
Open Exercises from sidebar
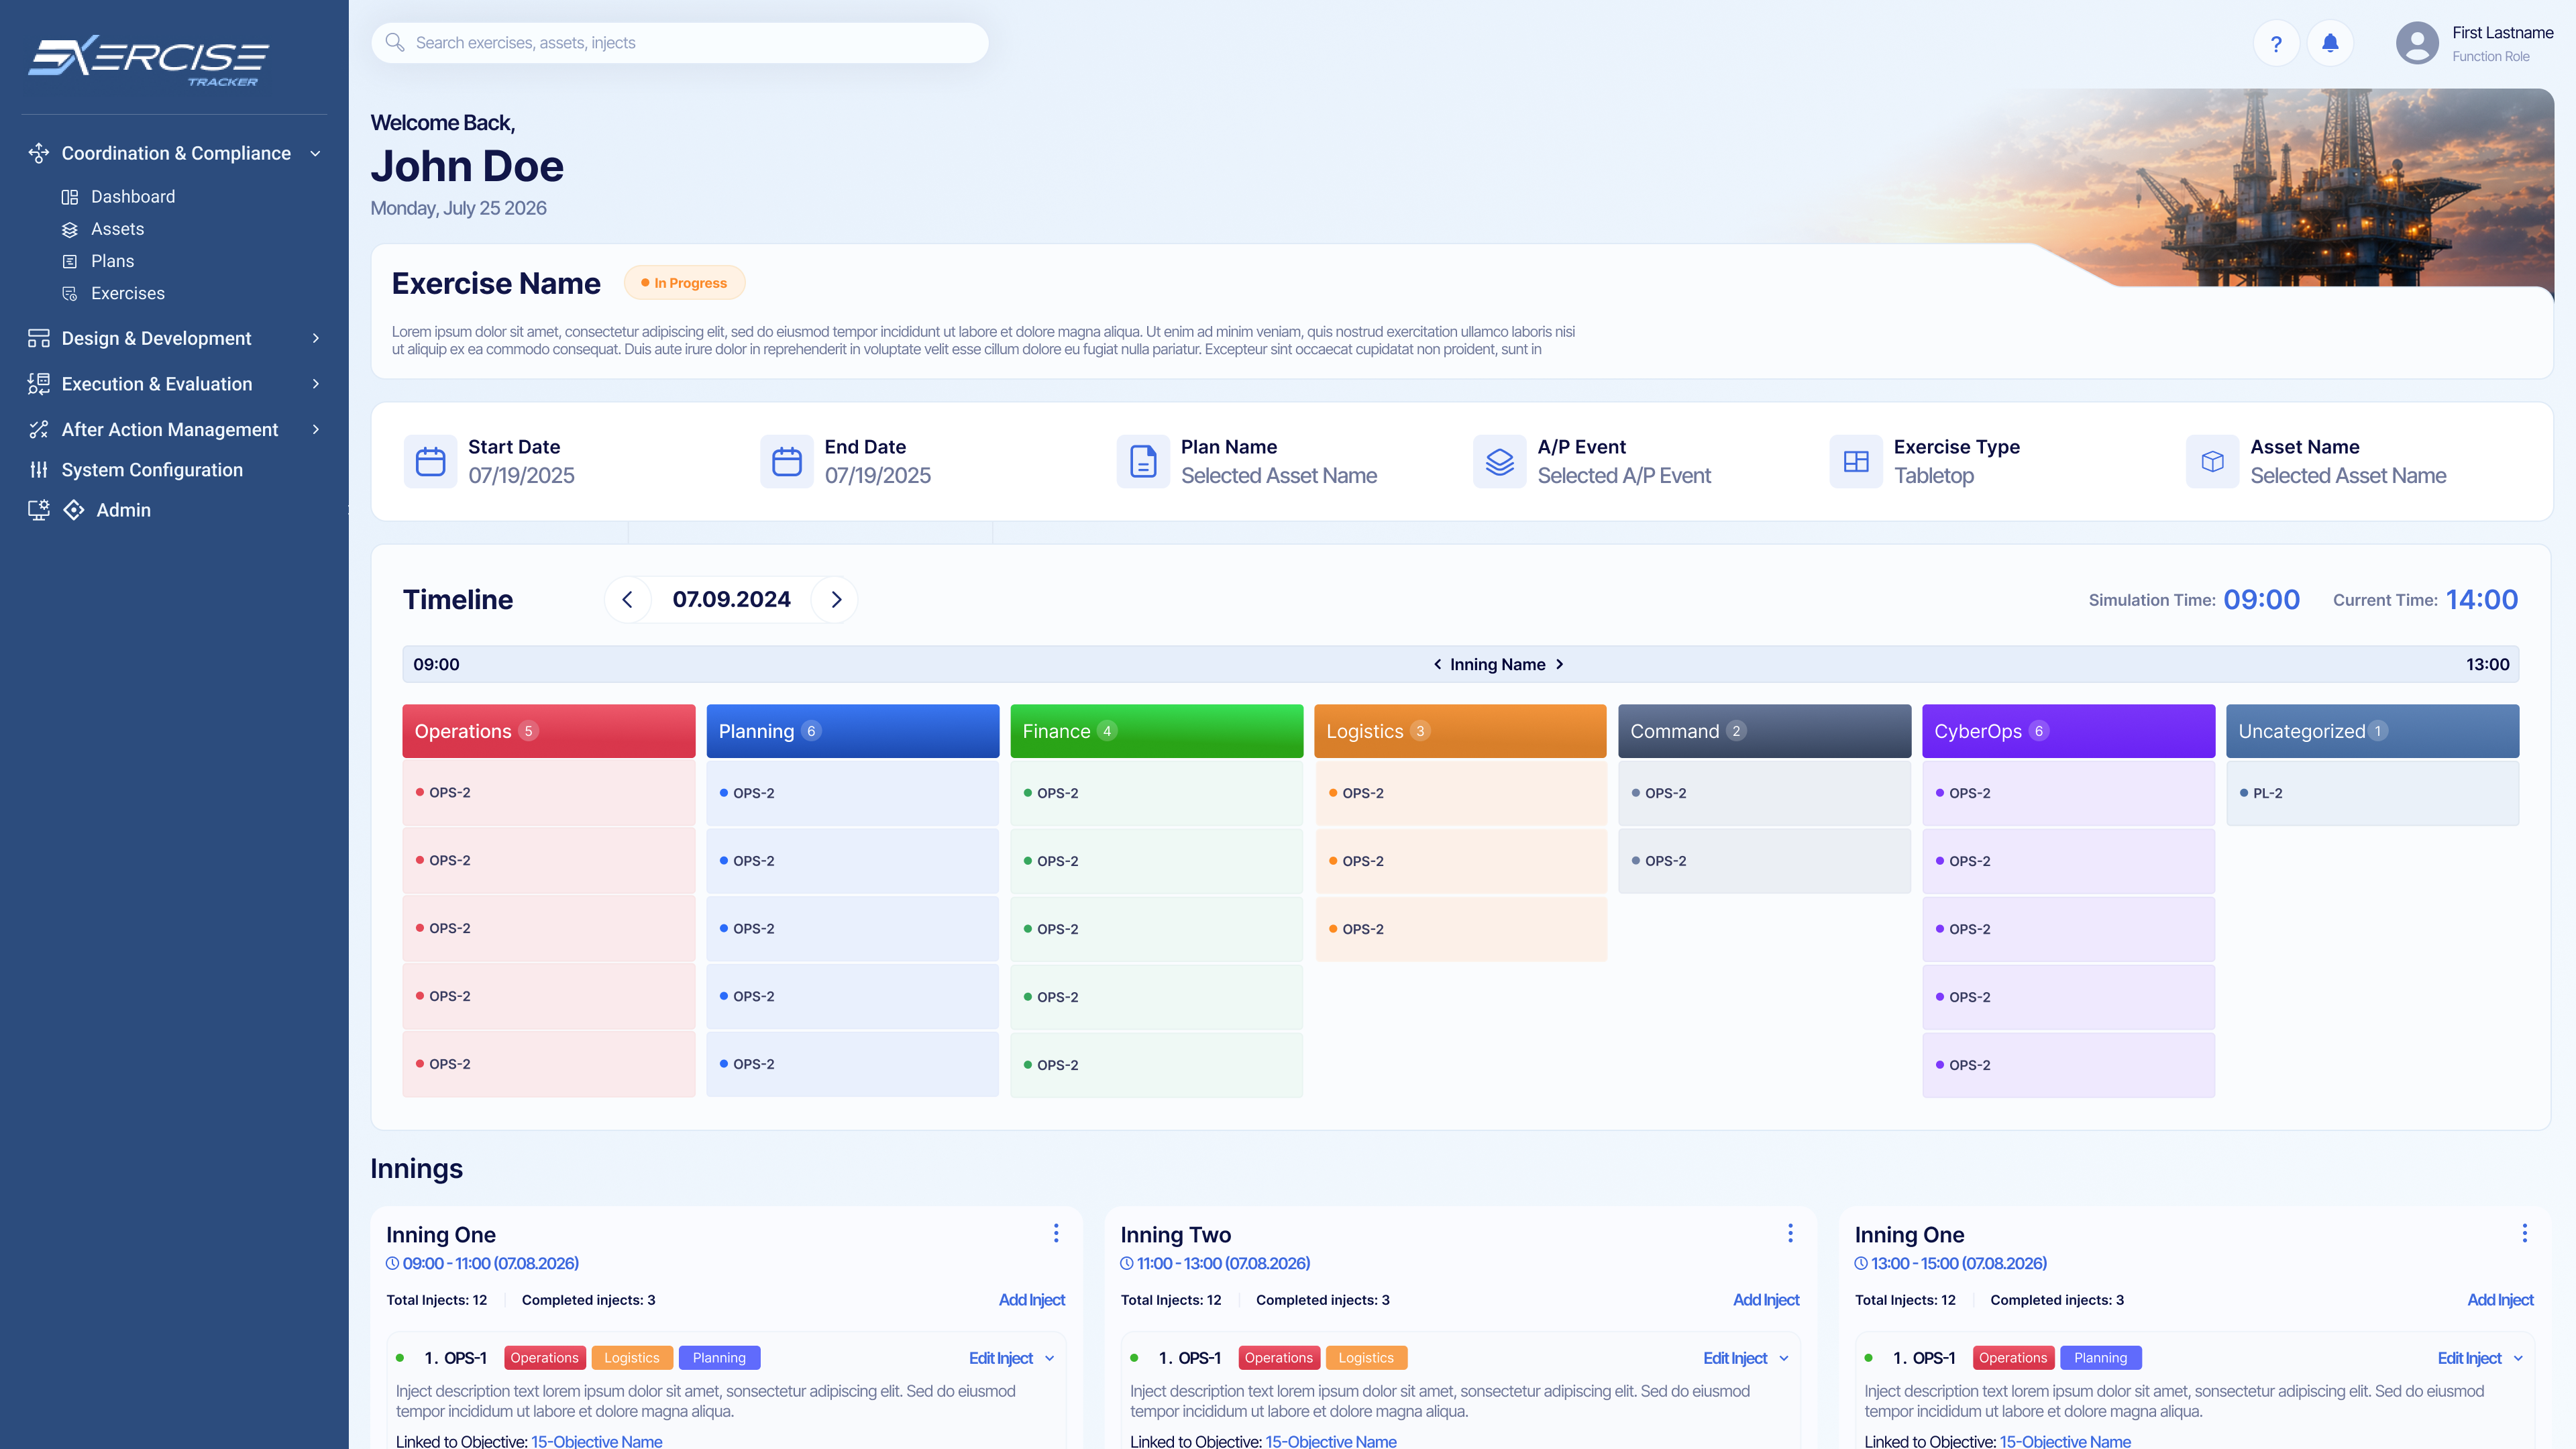tap(128, 293)
